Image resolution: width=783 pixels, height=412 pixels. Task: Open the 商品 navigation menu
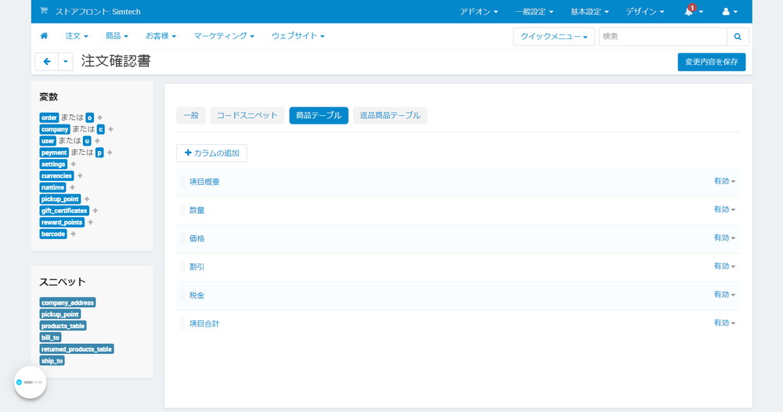point(117,36)
